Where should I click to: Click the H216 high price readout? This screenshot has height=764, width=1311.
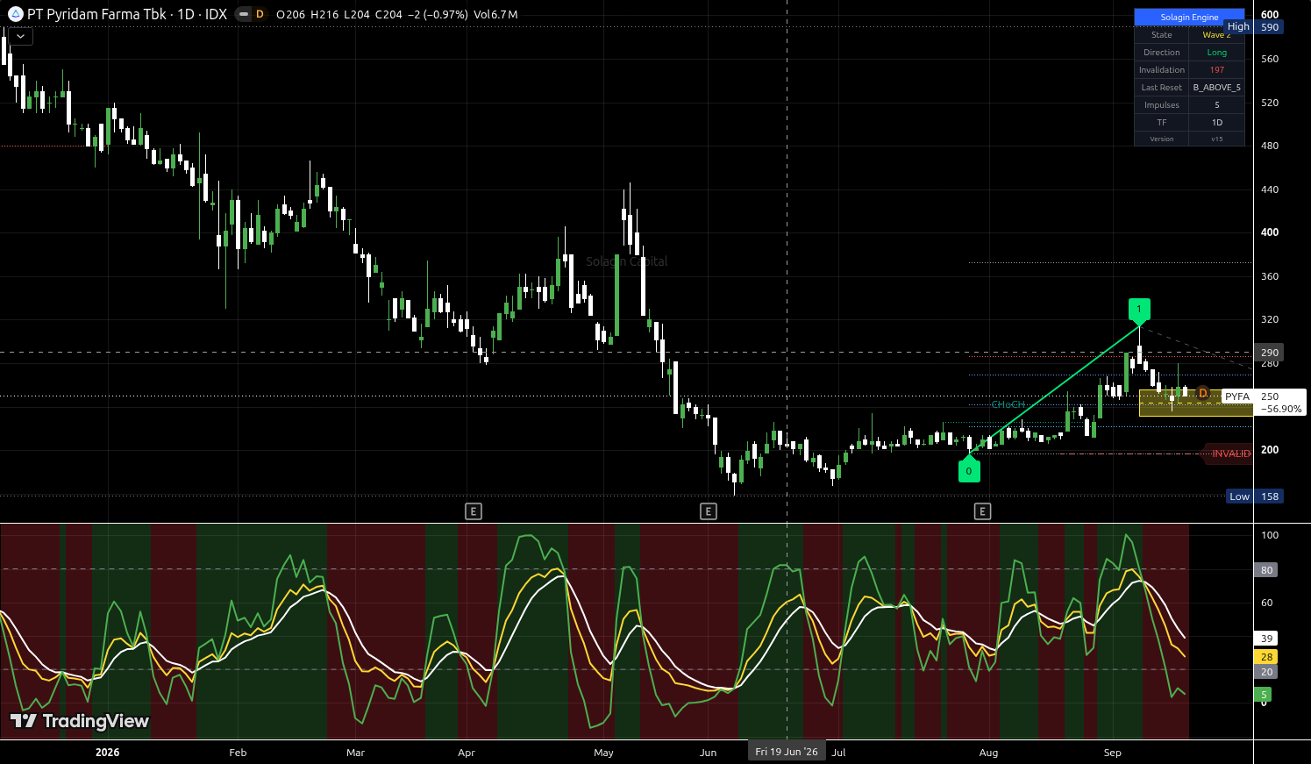(324, 15)
